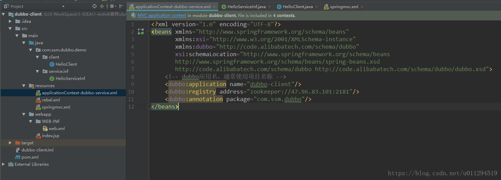501x180 pixels.
Task: Click the External Libraries icon
Action: pyautogui.click(x=11, y=164)
